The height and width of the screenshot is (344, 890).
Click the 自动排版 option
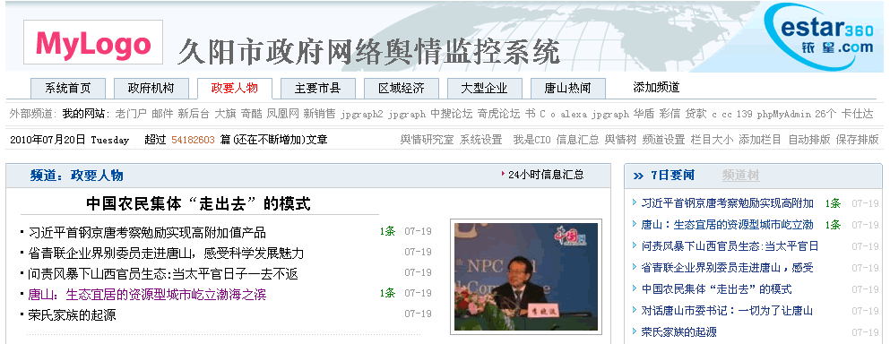pyautogui.click(x=809, y=140)
